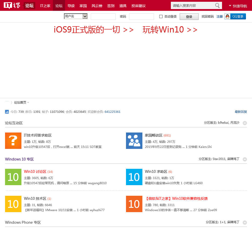Select the 论坛 nav tab

pos(59,6)
